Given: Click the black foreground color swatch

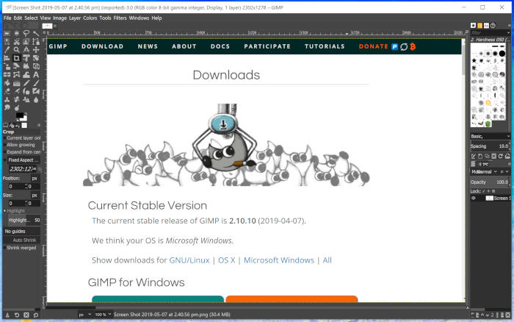Looking at the screenshot, I should pos(20,116).
